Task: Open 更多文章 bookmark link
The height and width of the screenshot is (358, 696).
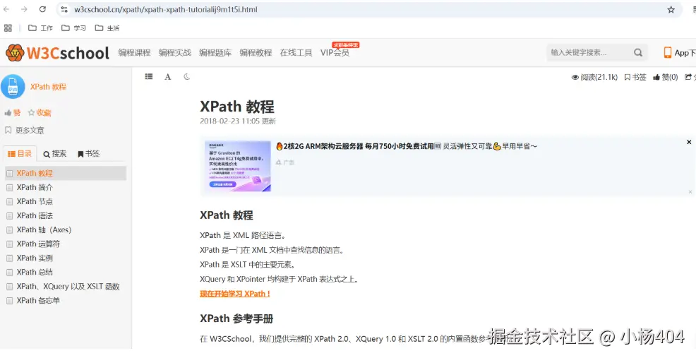Action: coord(25,130)
